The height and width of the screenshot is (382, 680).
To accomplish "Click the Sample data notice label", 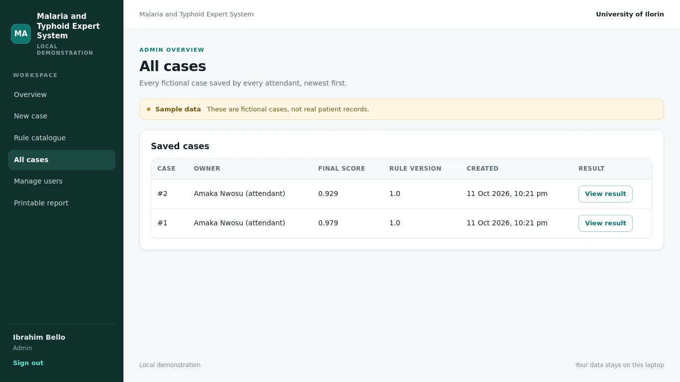I will pos(178,109).
